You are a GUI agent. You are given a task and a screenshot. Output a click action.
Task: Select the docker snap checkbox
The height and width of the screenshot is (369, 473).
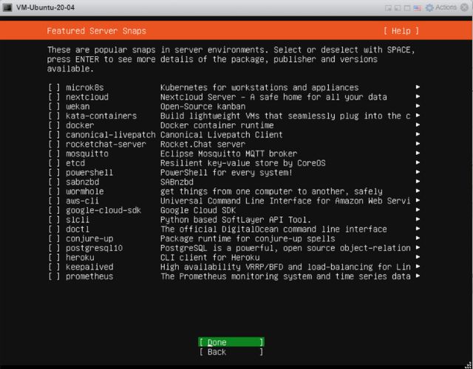(54, 125)
